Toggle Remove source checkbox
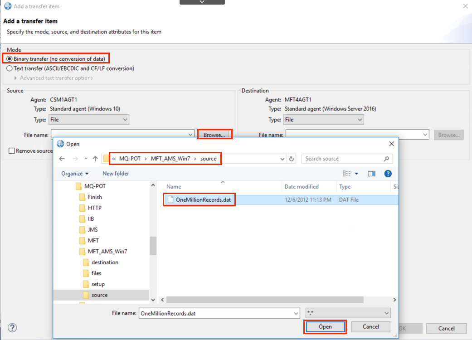 tap(11, 151)
